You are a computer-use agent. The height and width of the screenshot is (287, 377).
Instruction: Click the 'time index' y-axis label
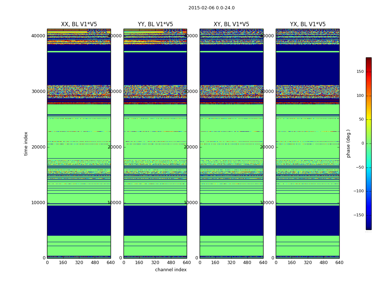(x=26, y=143)
